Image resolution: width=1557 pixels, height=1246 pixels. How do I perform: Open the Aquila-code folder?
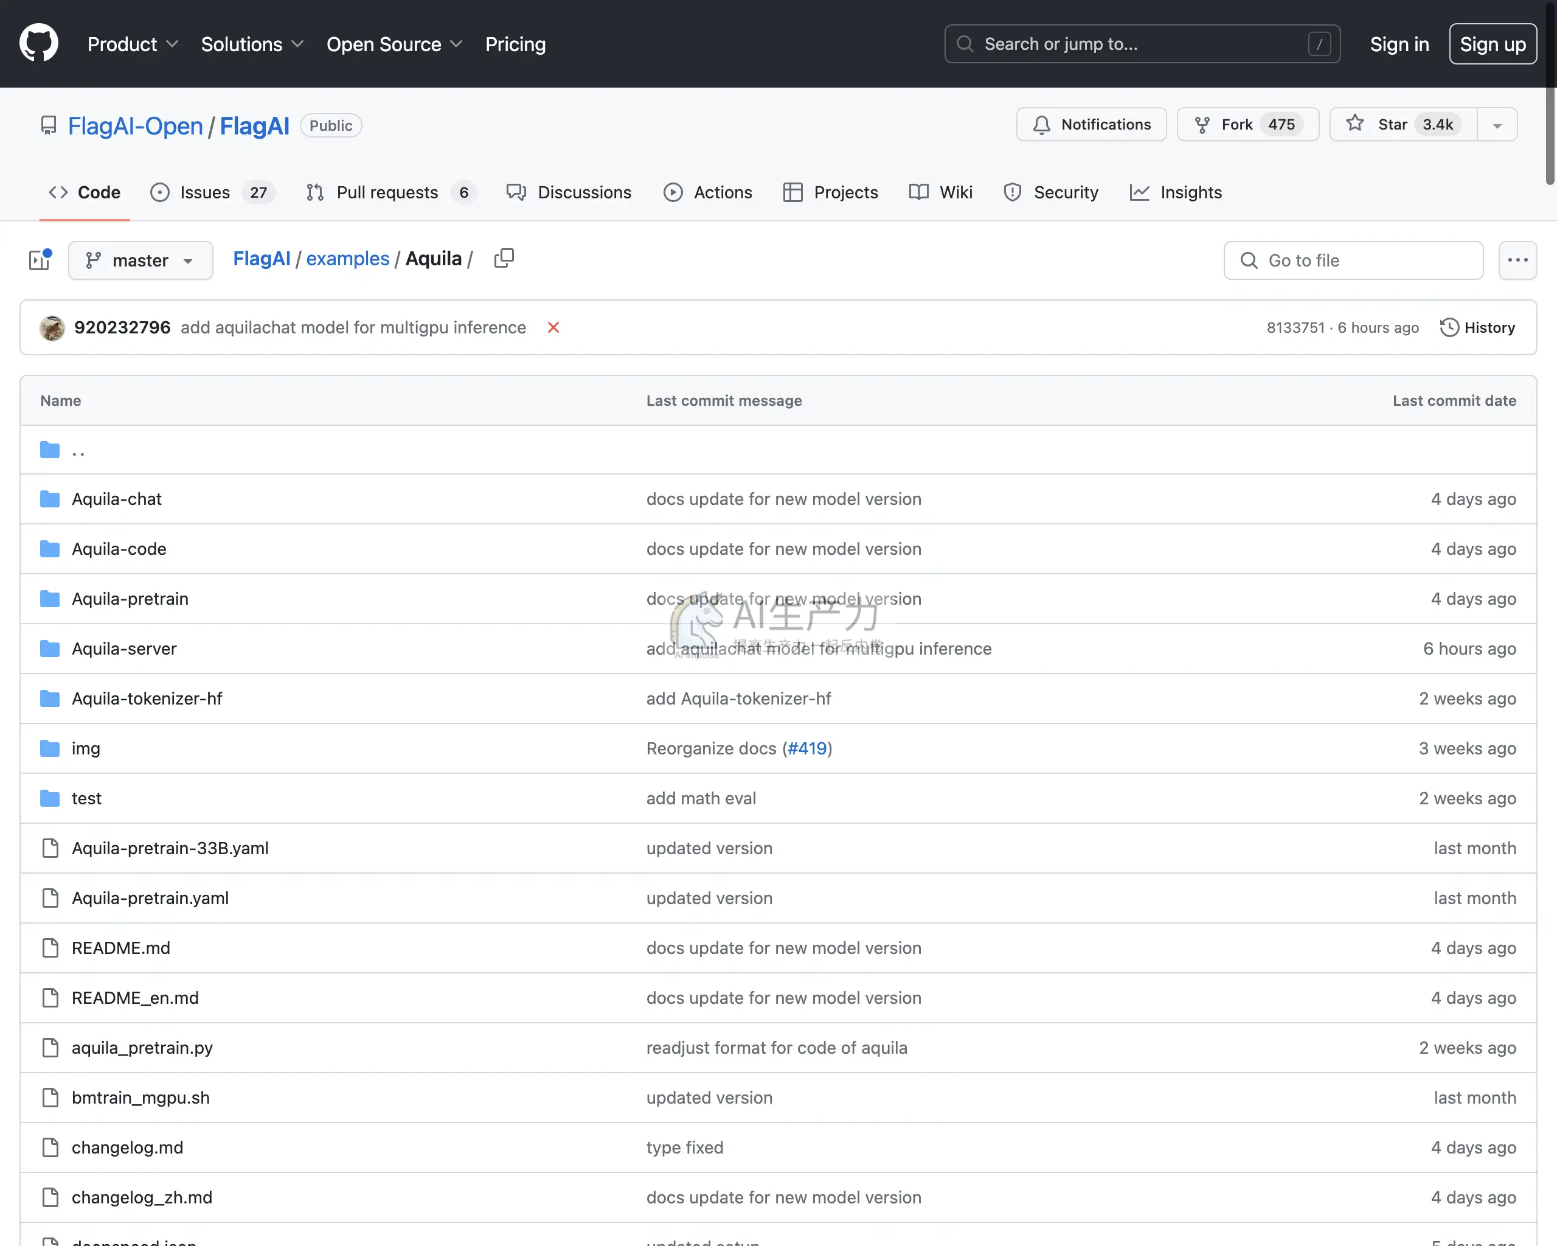119,549
